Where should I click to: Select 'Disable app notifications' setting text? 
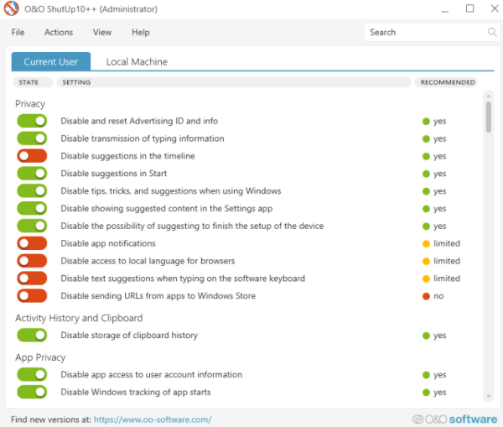[108, 243]
